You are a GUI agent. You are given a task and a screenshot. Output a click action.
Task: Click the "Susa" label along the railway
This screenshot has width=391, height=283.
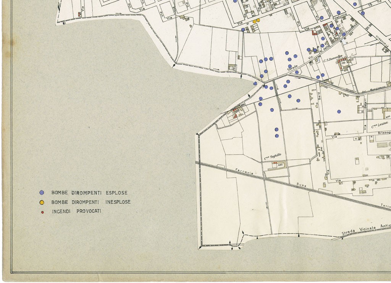click(x=301, y=185)
